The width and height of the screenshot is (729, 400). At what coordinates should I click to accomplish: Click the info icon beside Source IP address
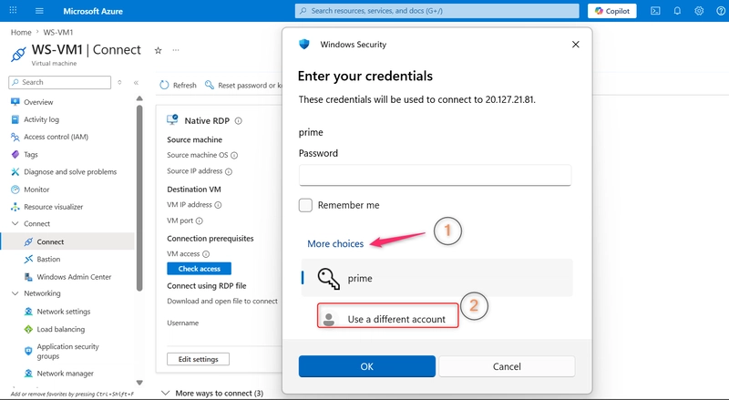229,171
